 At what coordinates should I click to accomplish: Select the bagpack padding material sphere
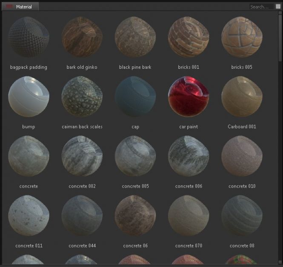tap(29, 37)
